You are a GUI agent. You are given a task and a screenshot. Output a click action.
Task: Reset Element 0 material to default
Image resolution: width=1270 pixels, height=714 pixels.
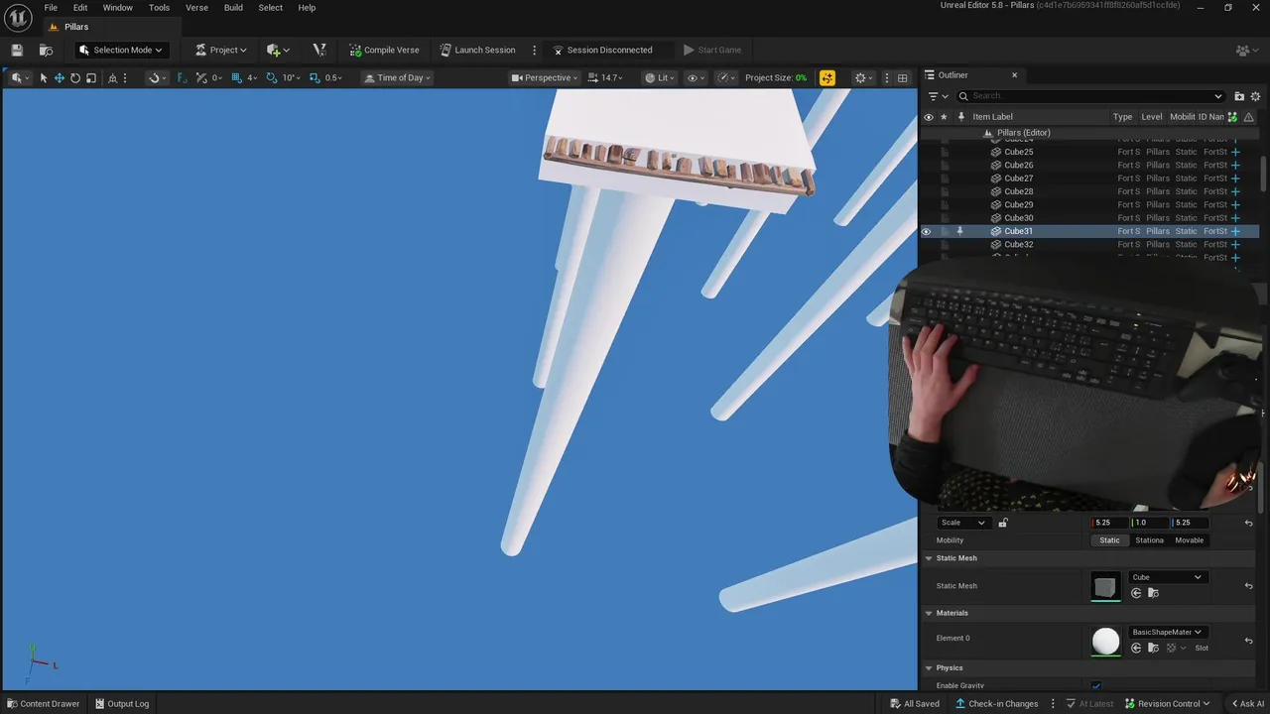click(x=1248, y=640)
